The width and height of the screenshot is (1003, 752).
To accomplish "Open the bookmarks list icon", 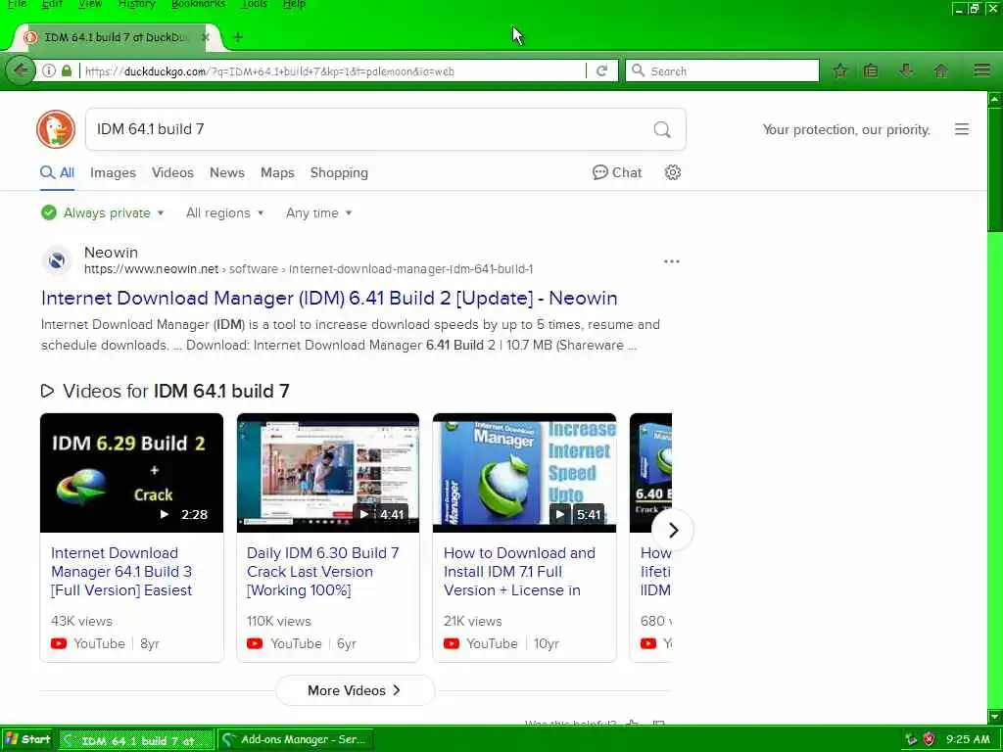I will coord(871,70).
